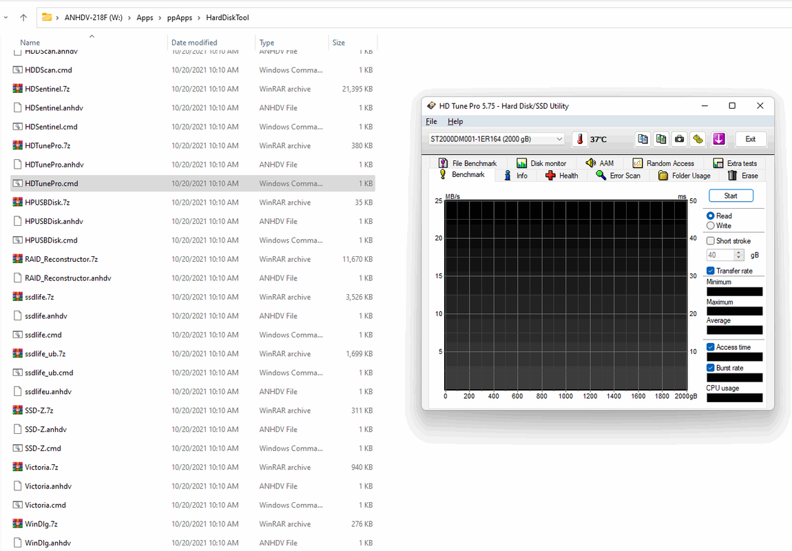Decrease the short stroke gB value with down arrow
Screen dimensions: 792x551
point(738,258)
